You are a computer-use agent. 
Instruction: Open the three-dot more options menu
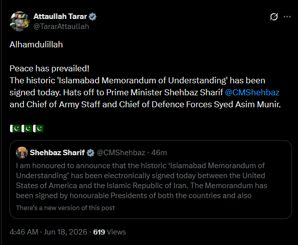click(x=287, y=16)
